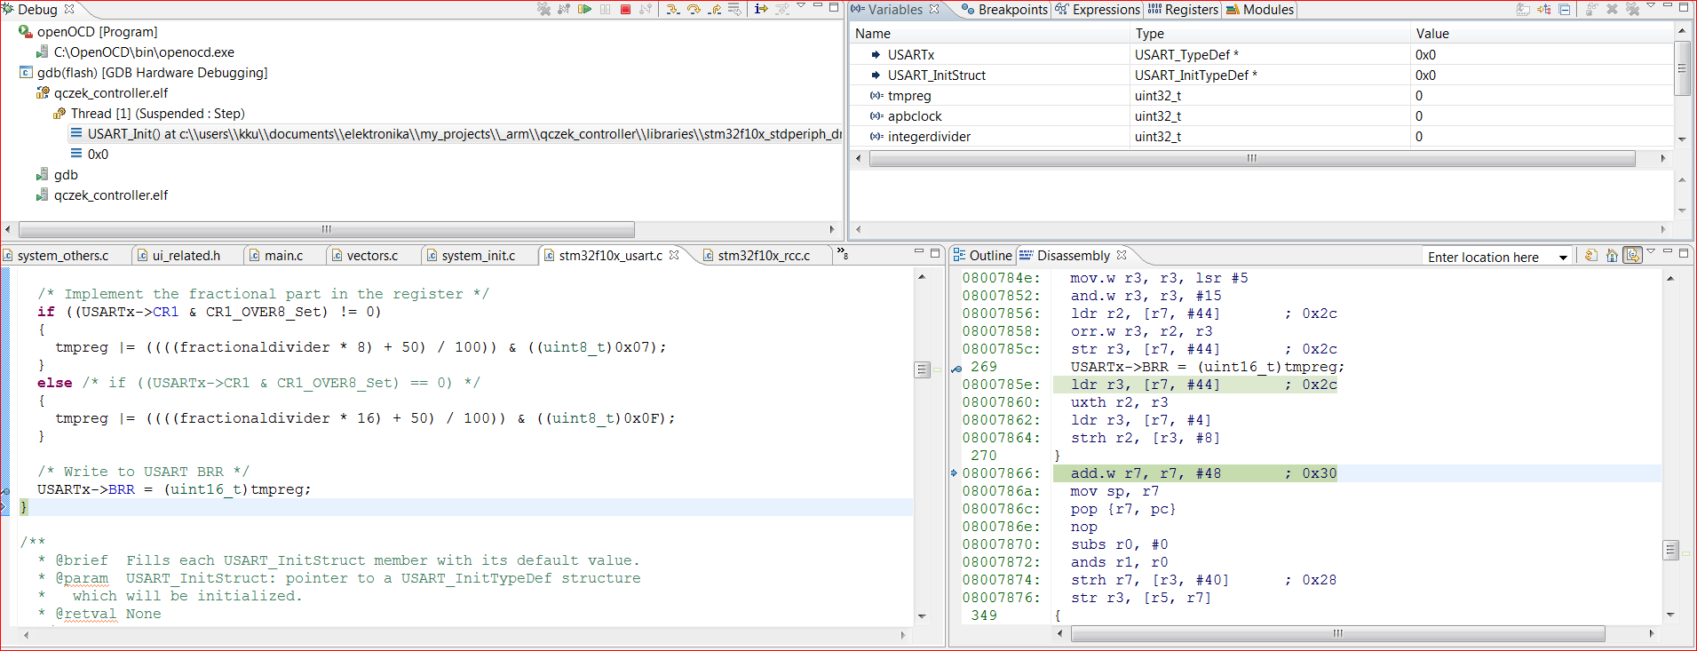Image resolution: width=1697 pixels, height=651 pixels.
Task: Select the tmpreg variable row
Action: coord(1262,96)
